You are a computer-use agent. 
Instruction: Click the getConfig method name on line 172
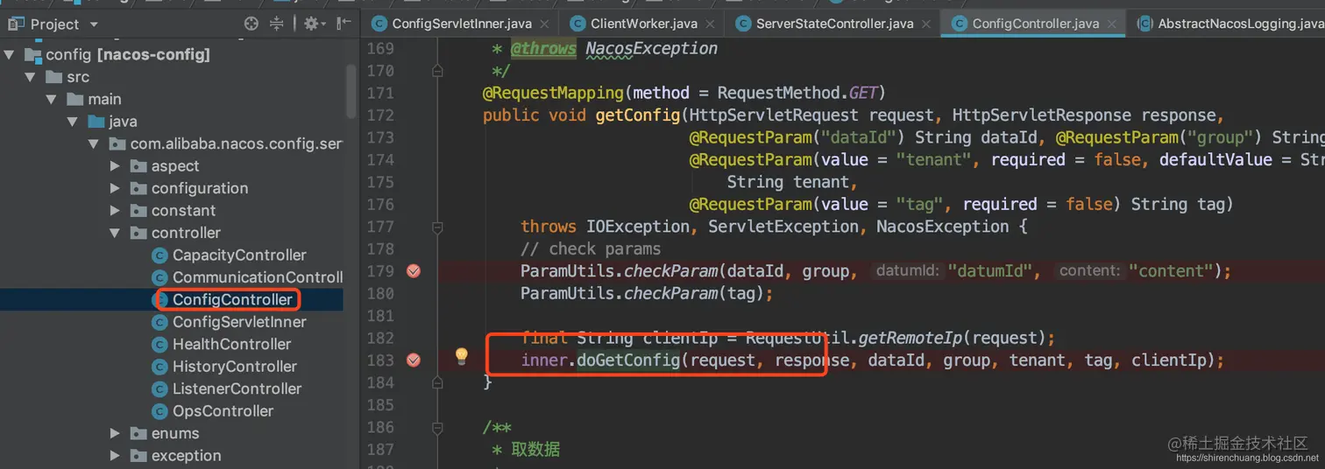(637, 115)
